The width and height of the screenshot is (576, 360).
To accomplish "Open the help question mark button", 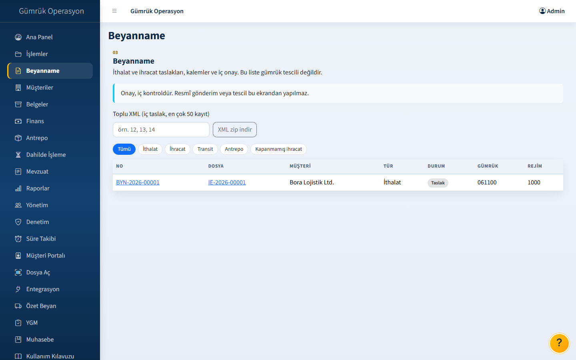I will click(559, 343).
